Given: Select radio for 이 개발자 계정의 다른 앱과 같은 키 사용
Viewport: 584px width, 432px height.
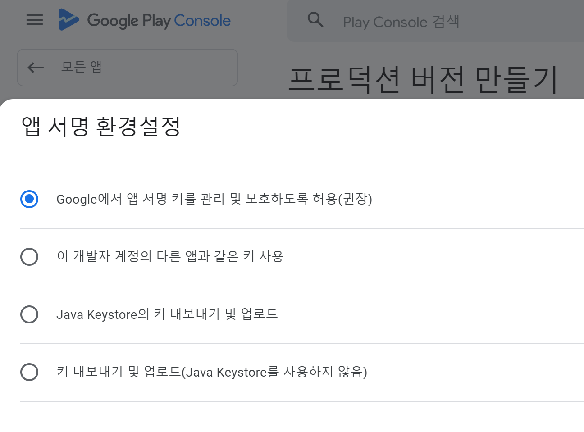Looking at the screenshot, I should pyautogui.click(x=29, y=256).
